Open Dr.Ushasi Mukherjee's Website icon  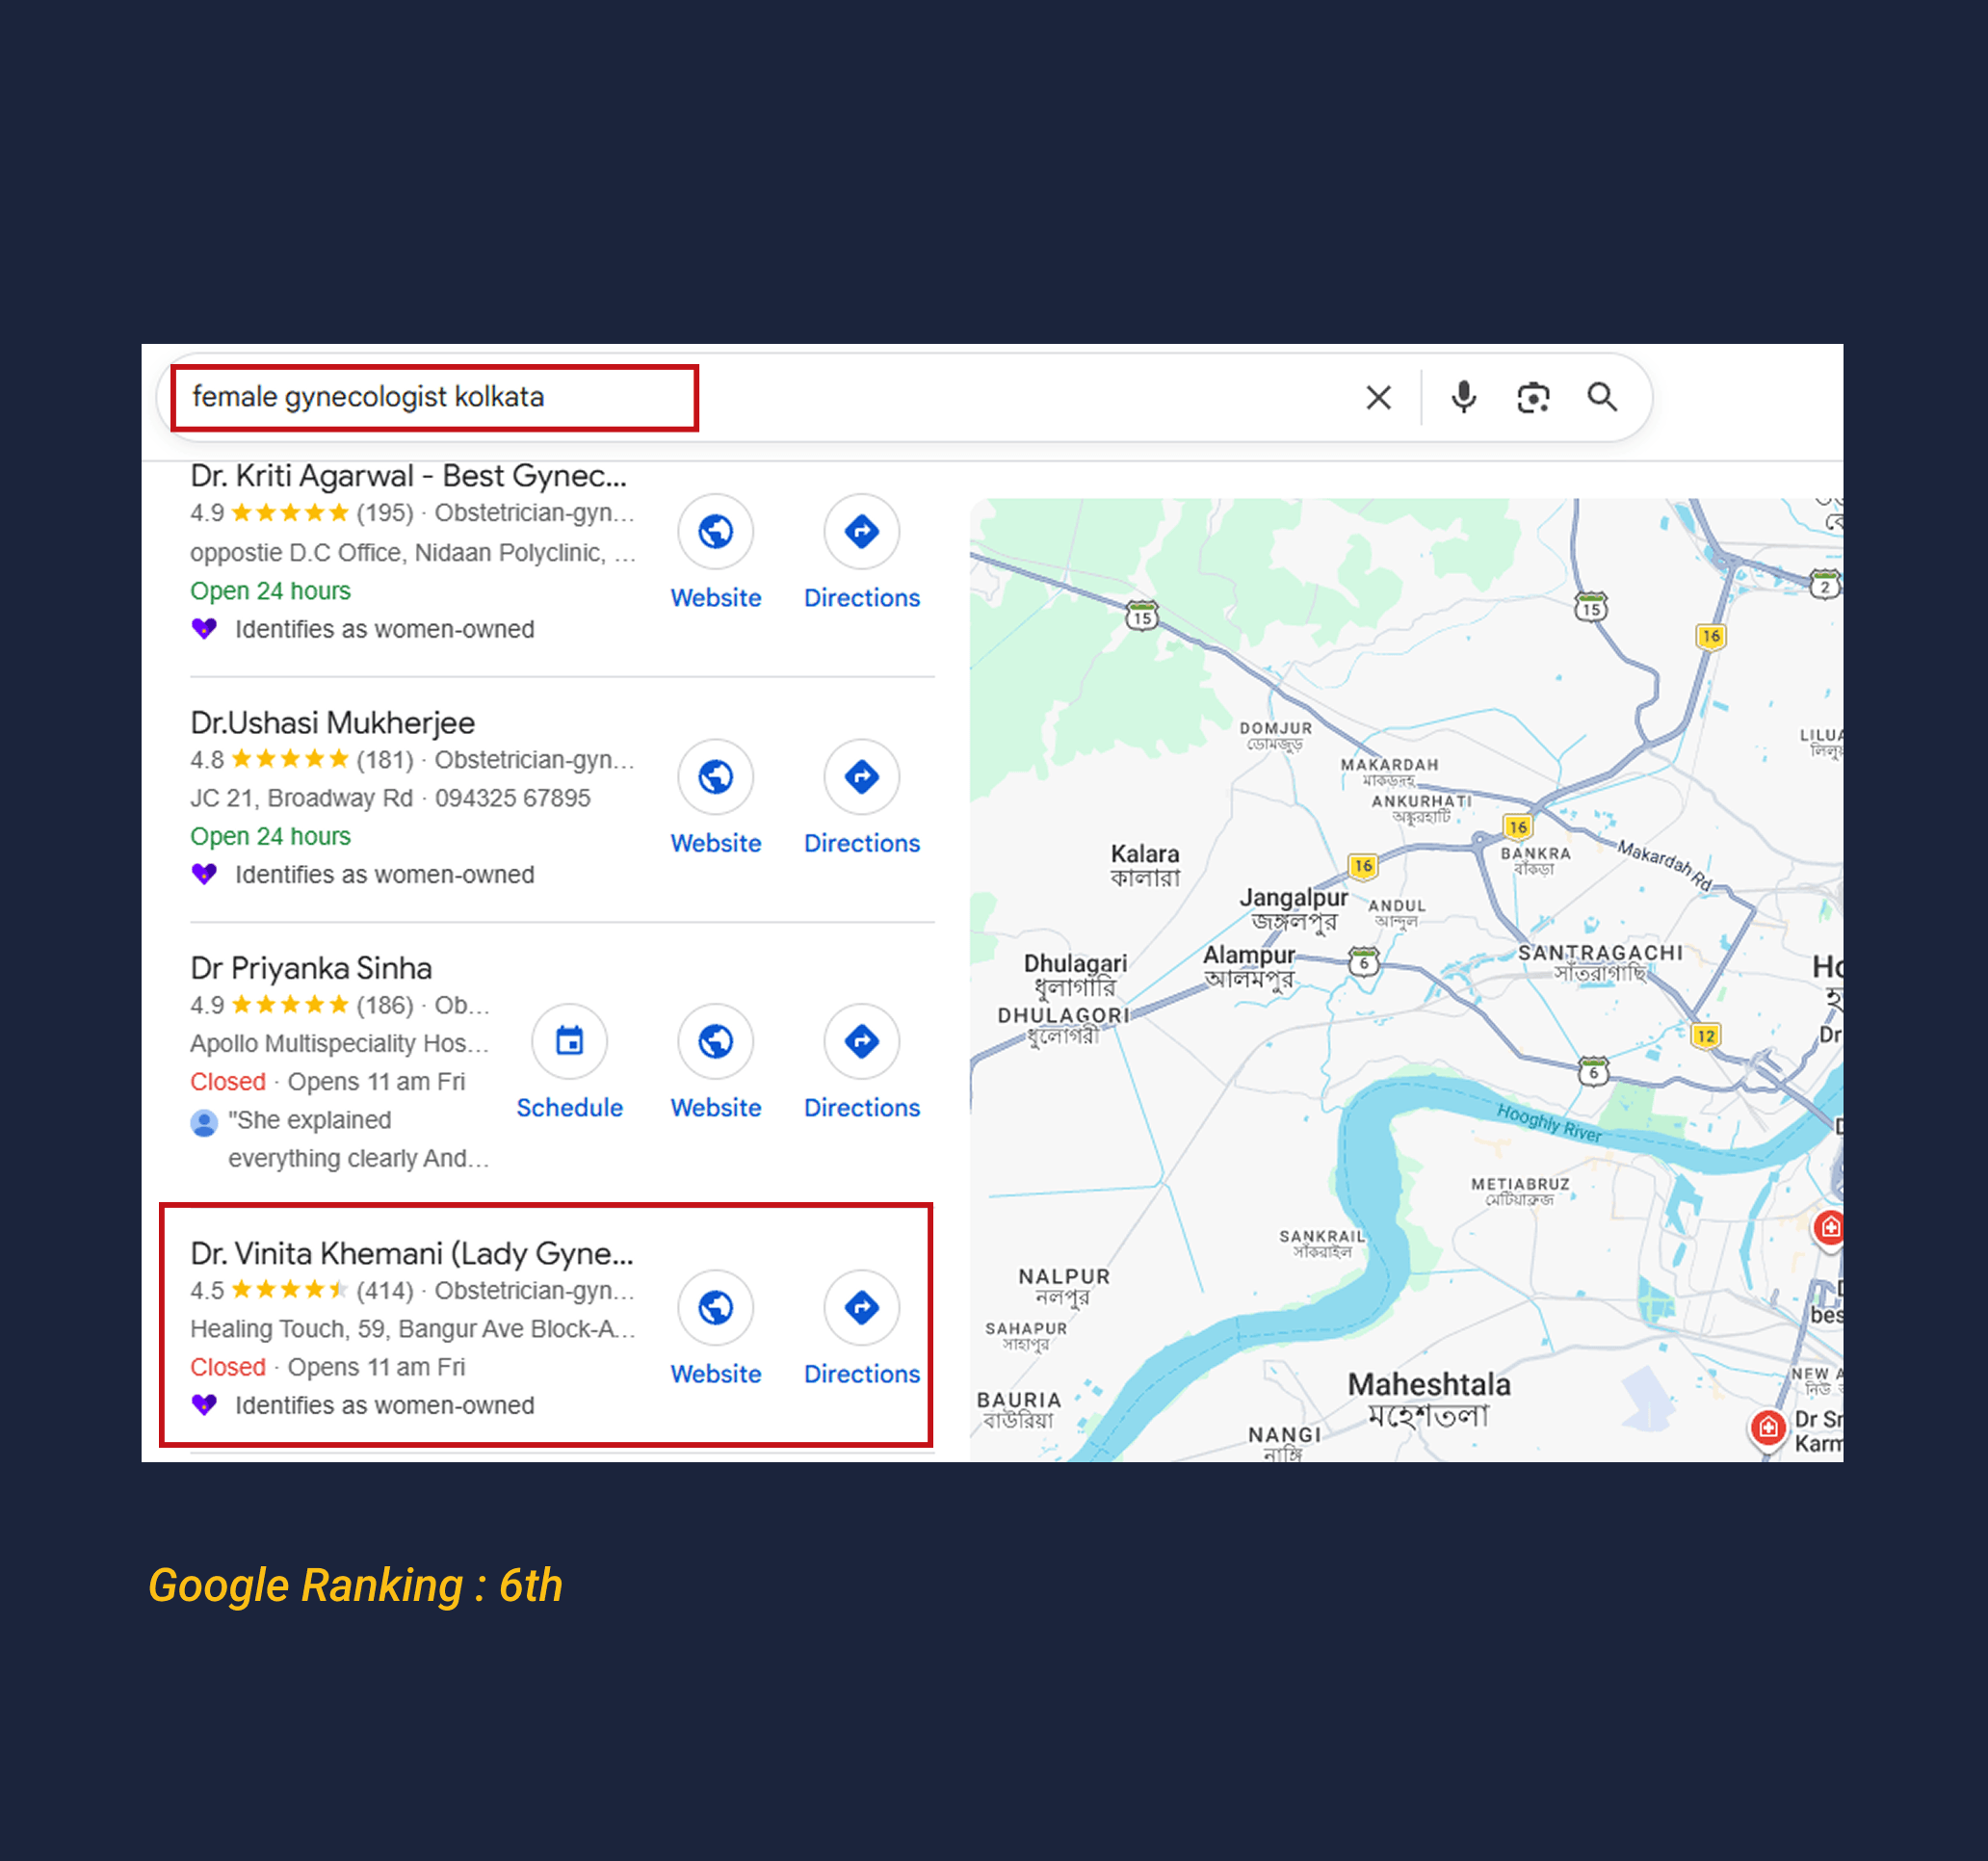pos(715,777)
